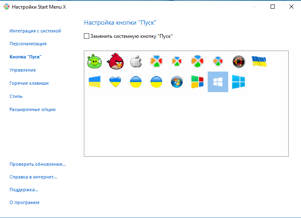Choose the four-color Windows flag icon
The height and width of the screenshot is (218, 301).
coord(197,82)
